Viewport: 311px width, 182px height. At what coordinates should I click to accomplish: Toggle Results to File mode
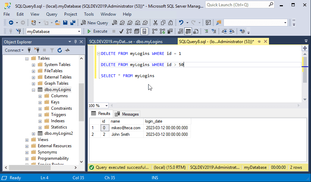[x=196, y=31]
